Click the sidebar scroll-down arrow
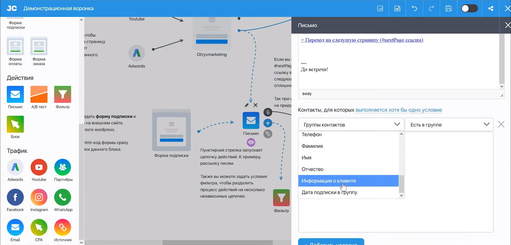The width and height of the screenshot is (511, 245). (81, 242)
